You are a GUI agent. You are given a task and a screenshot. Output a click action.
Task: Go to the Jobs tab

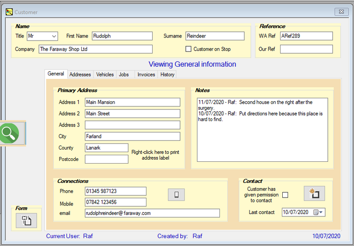tap(124, 75)
